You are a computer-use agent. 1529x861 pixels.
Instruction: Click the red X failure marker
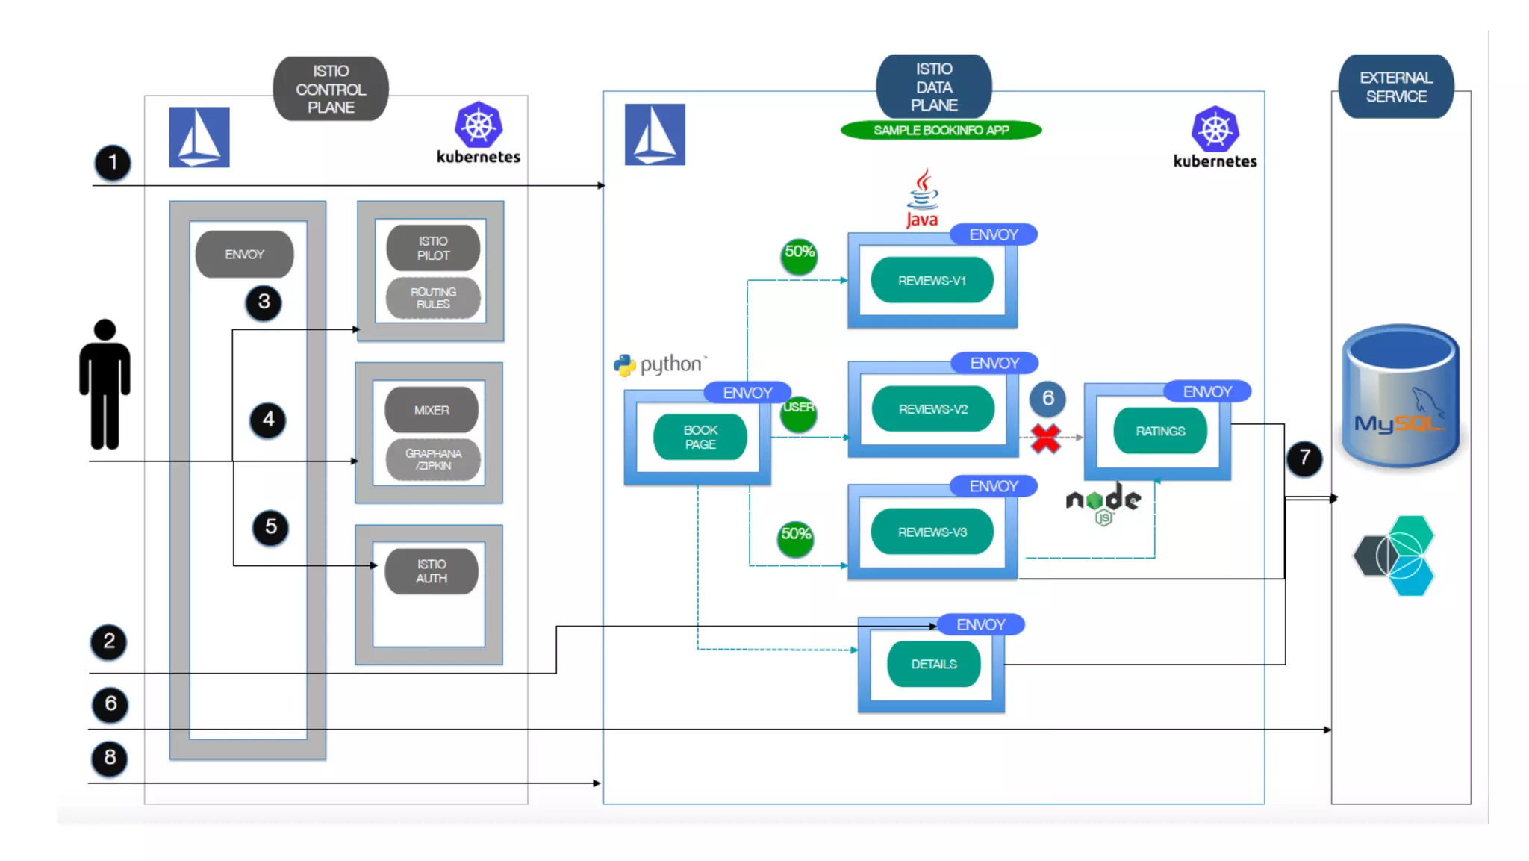1045,439
